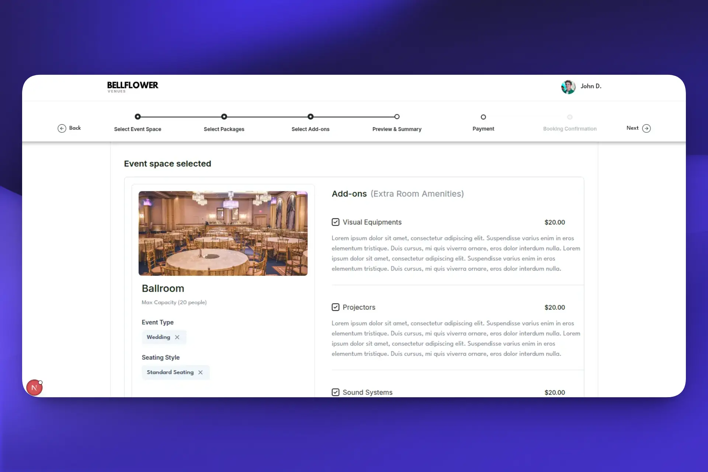Click the Event Type label

157,322
